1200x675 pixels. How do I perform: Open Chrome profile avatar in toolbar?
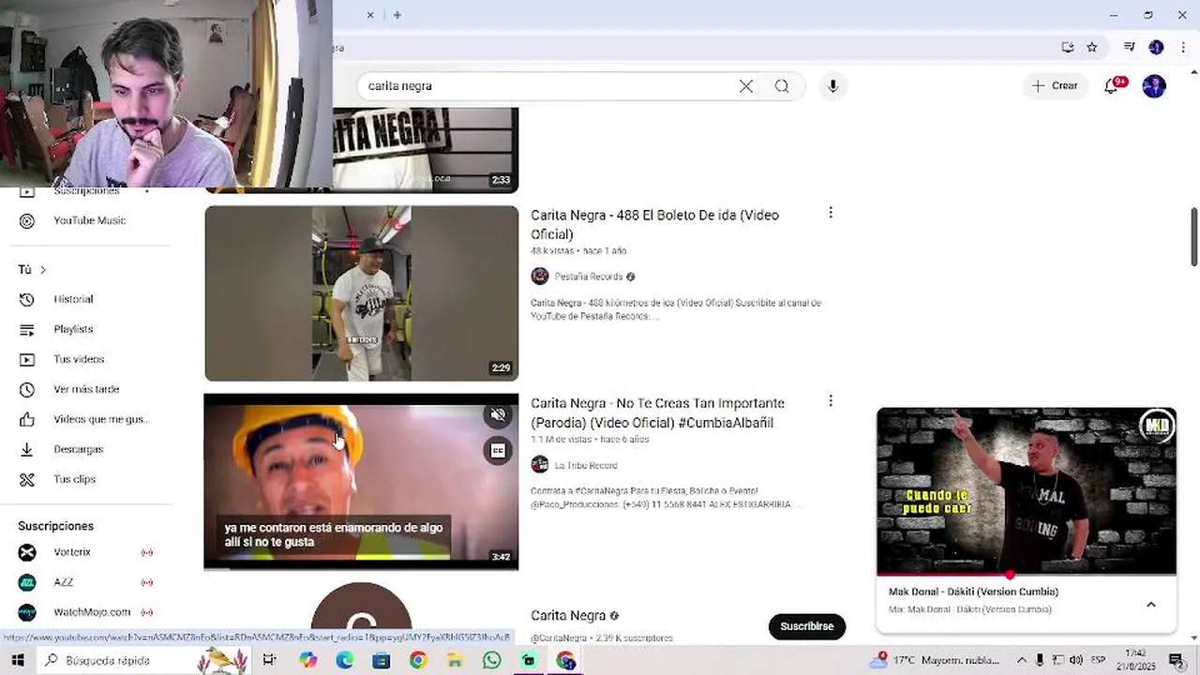coord(1156,48)
